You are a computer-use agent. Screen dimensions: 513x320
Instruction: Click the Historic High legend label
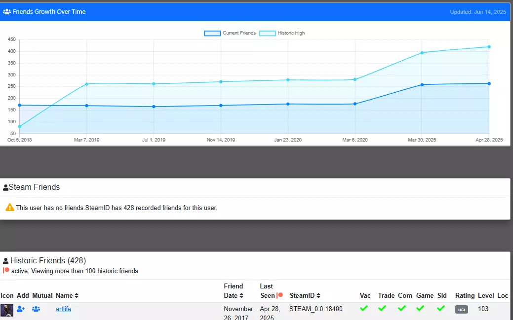pos(291,33)
